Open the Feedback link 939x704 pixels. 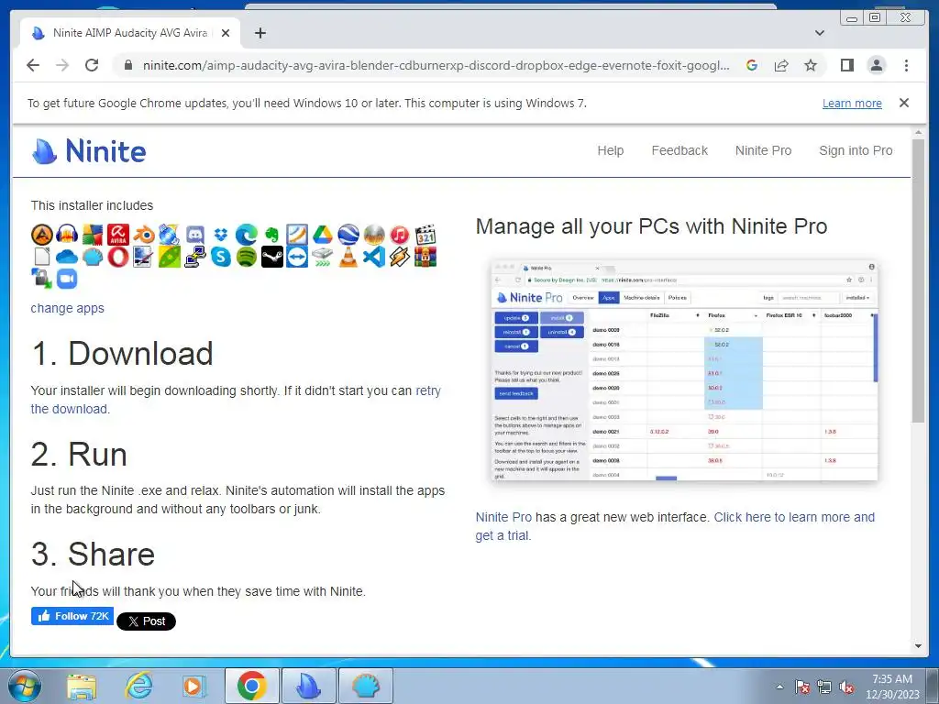[679, 150]
